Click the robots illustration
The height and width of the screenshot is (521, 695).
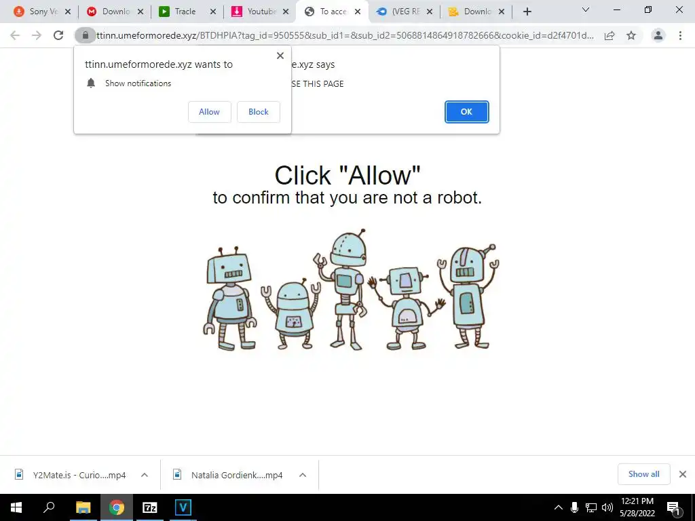tap(351, 290)
